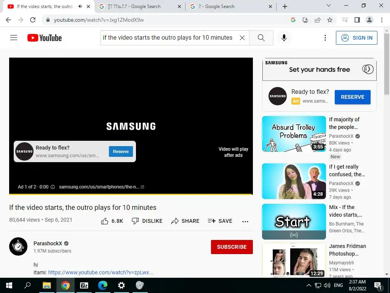Screen dimensions: 390x293
Task: Go to the YouTube home logo
Action: coord(45,38)
